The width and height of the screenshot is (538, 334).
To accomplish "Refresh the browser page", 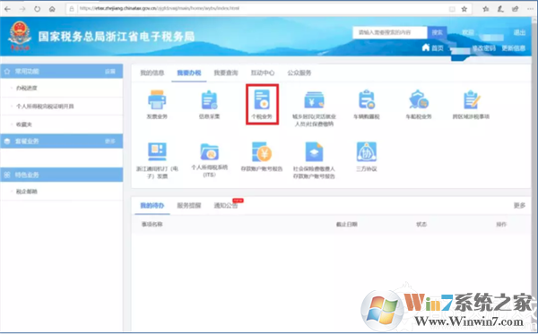I will tap(37, 9).
